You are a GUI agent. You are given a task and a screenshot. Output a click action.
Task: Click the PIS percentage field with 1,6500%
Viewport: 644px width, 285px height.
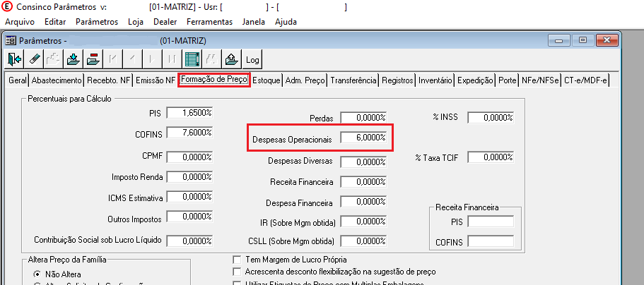tap(189, 113)
